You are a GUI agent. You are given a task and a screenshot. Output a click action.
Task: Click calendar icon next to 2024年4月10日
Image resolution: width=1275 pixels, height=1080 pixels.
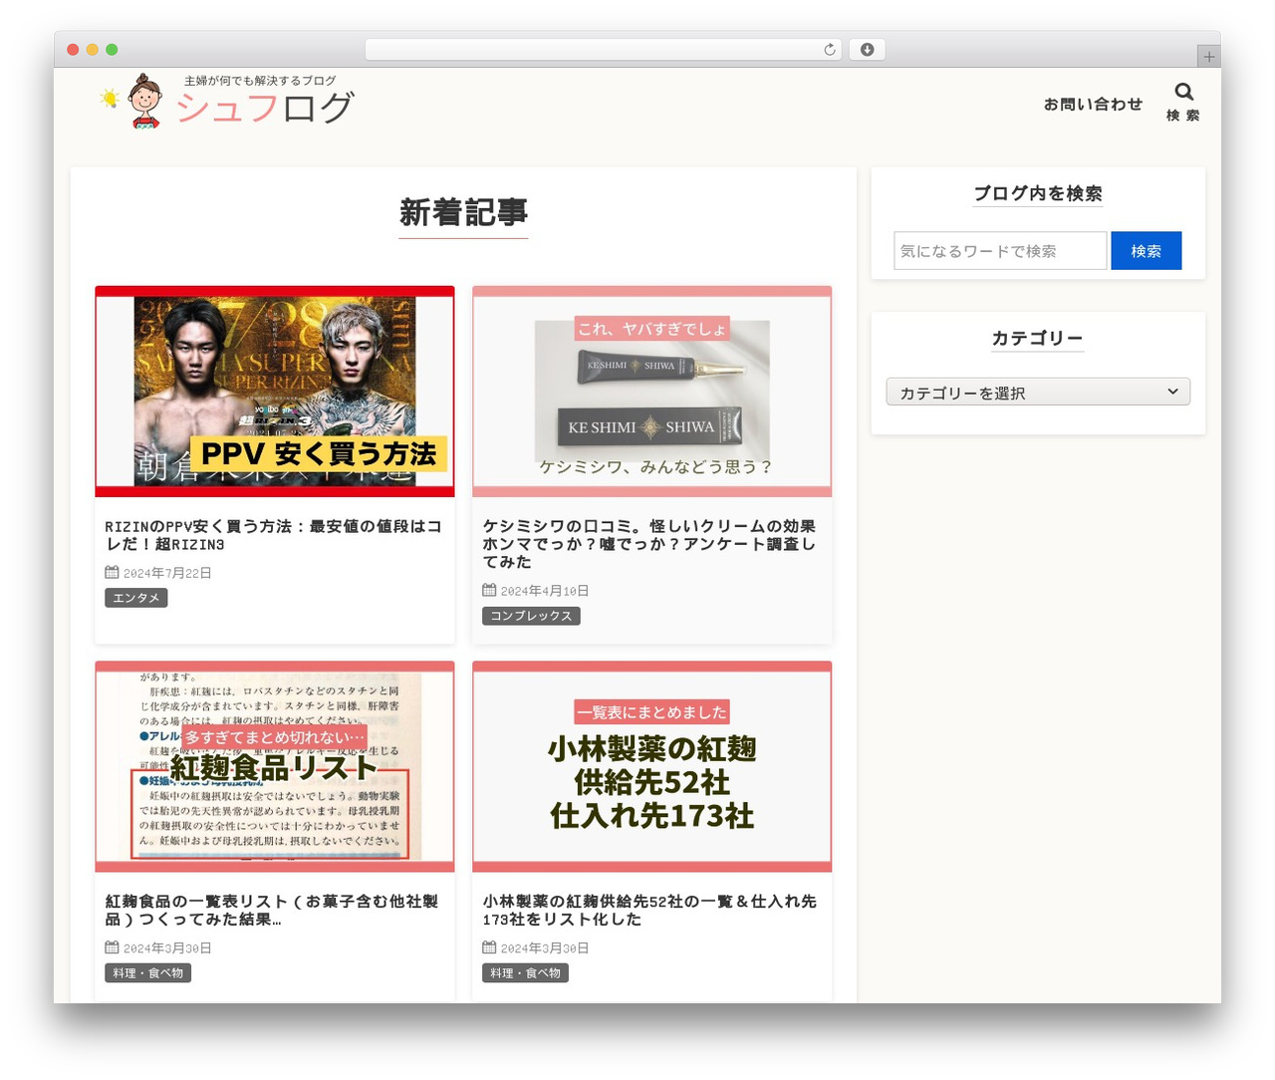[489, 590]
